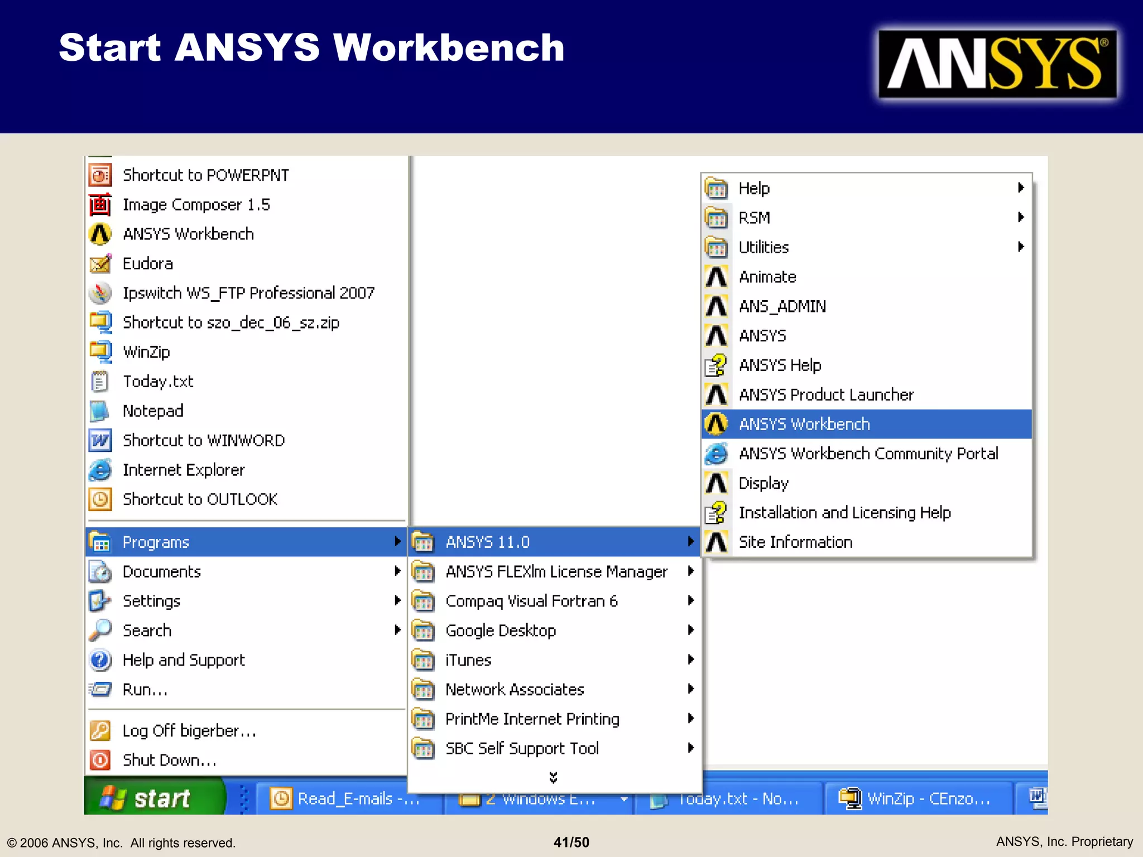Click the Shut Down power icon
Viewport: 1143px width, 857px height.
[100, 760]
